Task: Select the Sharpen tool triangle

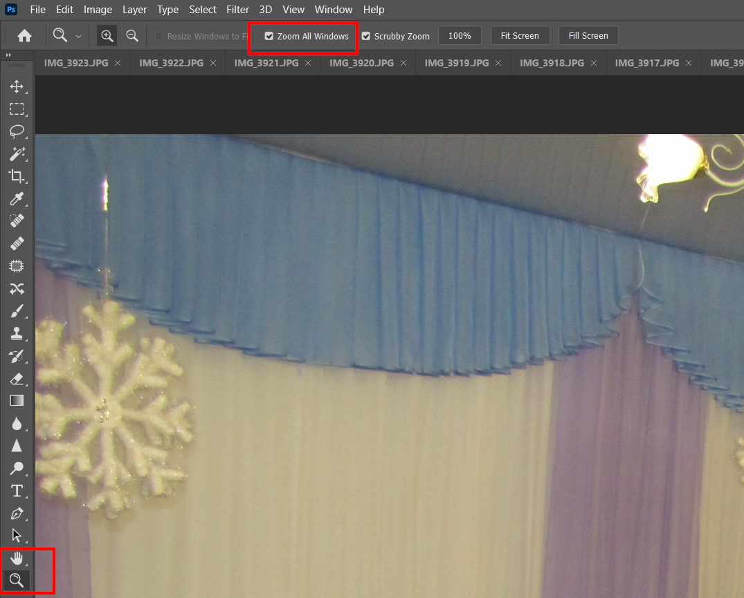Action: (17, 445)
